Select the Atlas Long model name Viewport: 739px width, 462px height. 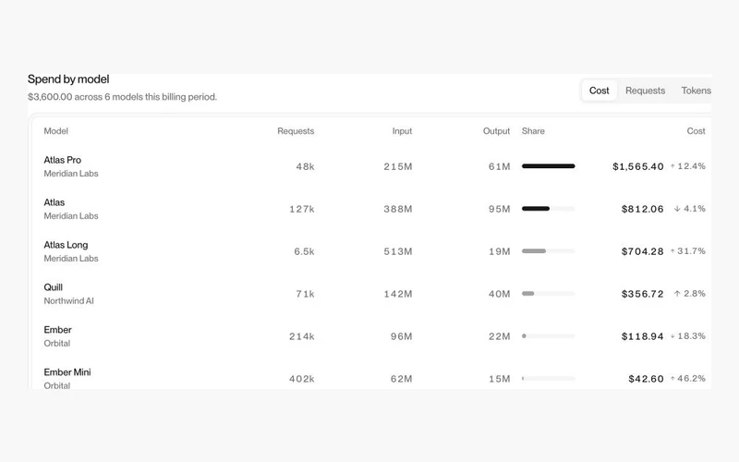(x=66, y=245)
